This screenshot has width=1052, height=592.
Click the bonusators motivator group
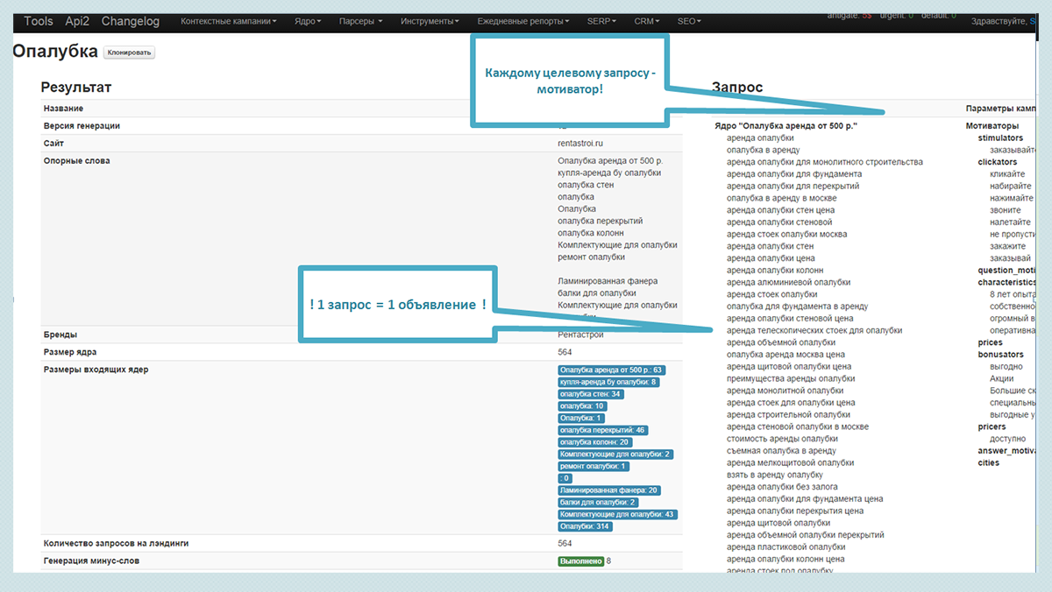tap(1000, 355)
